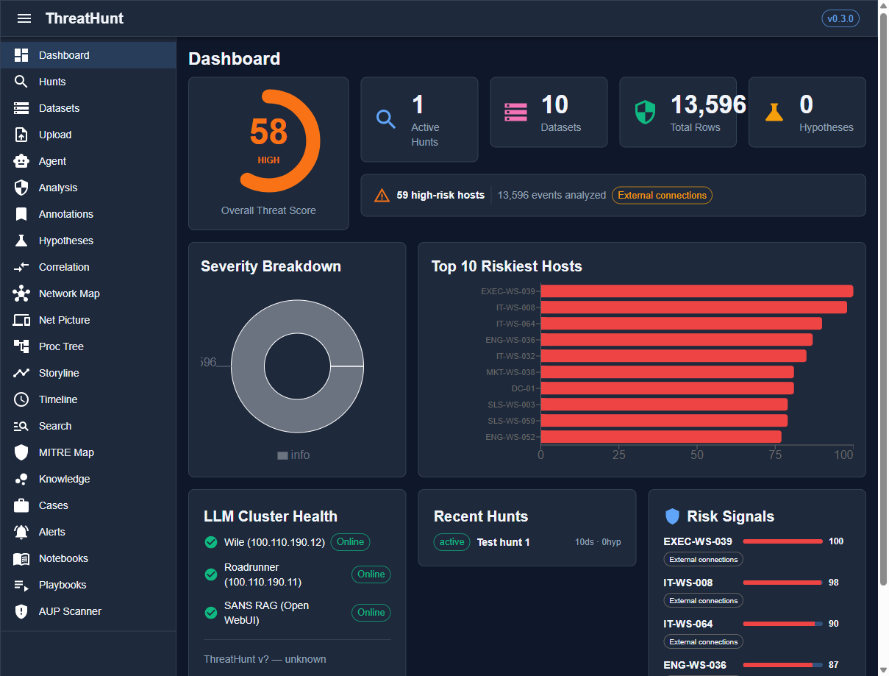
Task: Toggle the info legend in Severity Breakdown
Action: pos(293,455)
